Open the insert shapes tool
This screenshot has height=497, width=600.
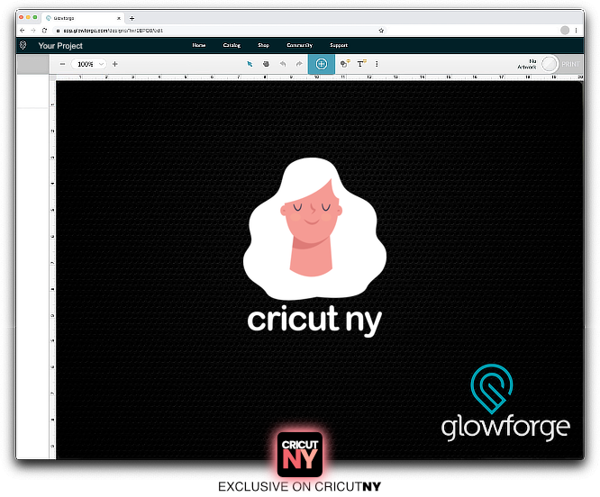345,64
